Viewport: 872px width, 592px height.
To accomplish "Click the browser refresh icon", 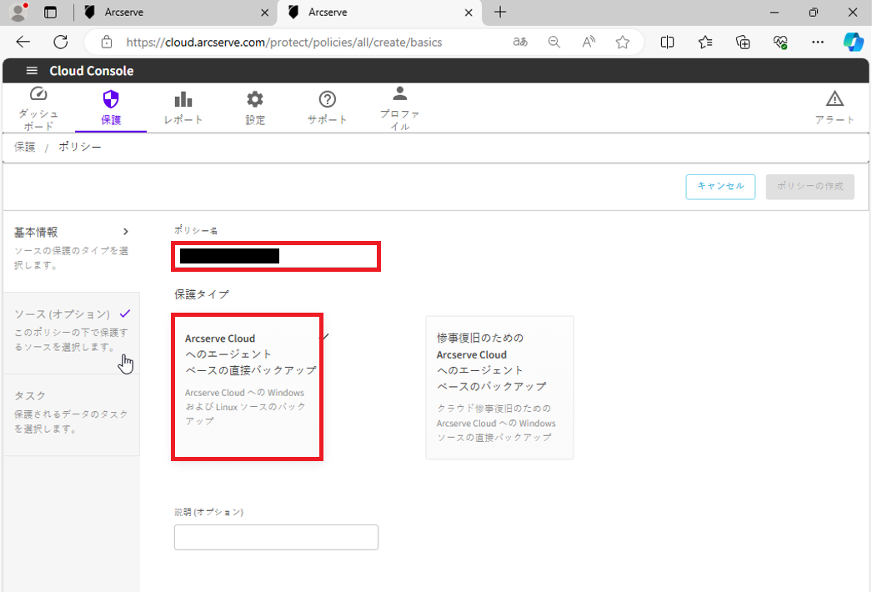I will (x=61, y=42).
